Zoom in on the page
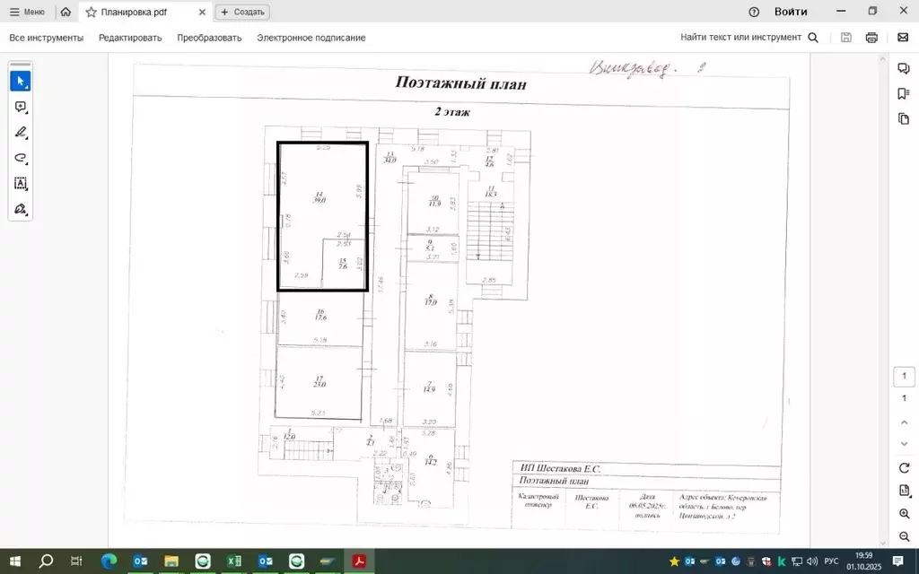The width and height of the screenshot is (919, 574). click(x=905, y=514)
